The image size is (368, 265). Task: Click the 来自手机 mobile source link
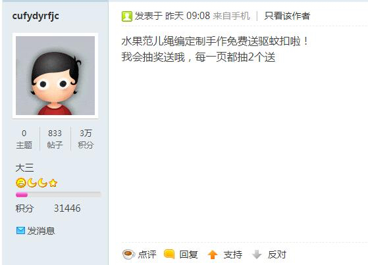tap(231, 16)
